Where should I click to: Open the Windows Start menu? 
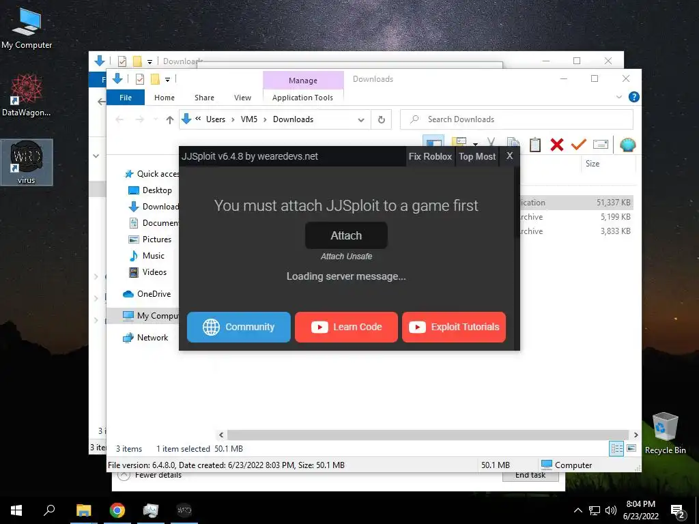click(x=16, y=510)
